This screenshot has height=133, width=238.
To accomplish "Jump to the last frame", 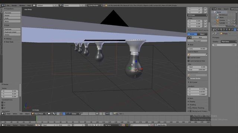I will tap(102, 125).
